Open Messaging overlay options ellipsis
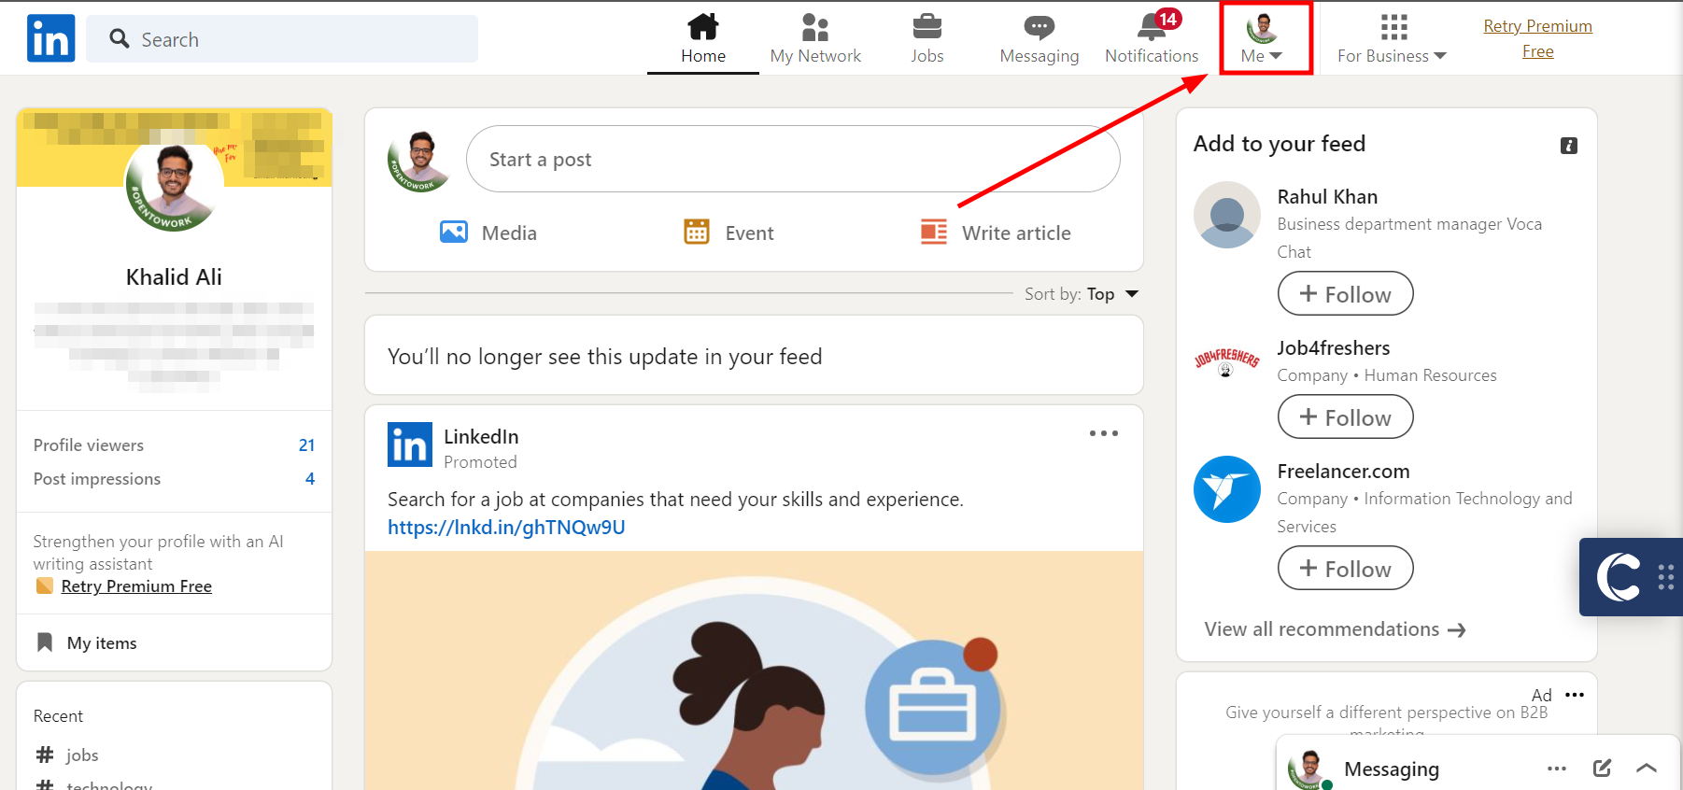Screen dimensions: 1683x790 click(x=1556, y=769)
